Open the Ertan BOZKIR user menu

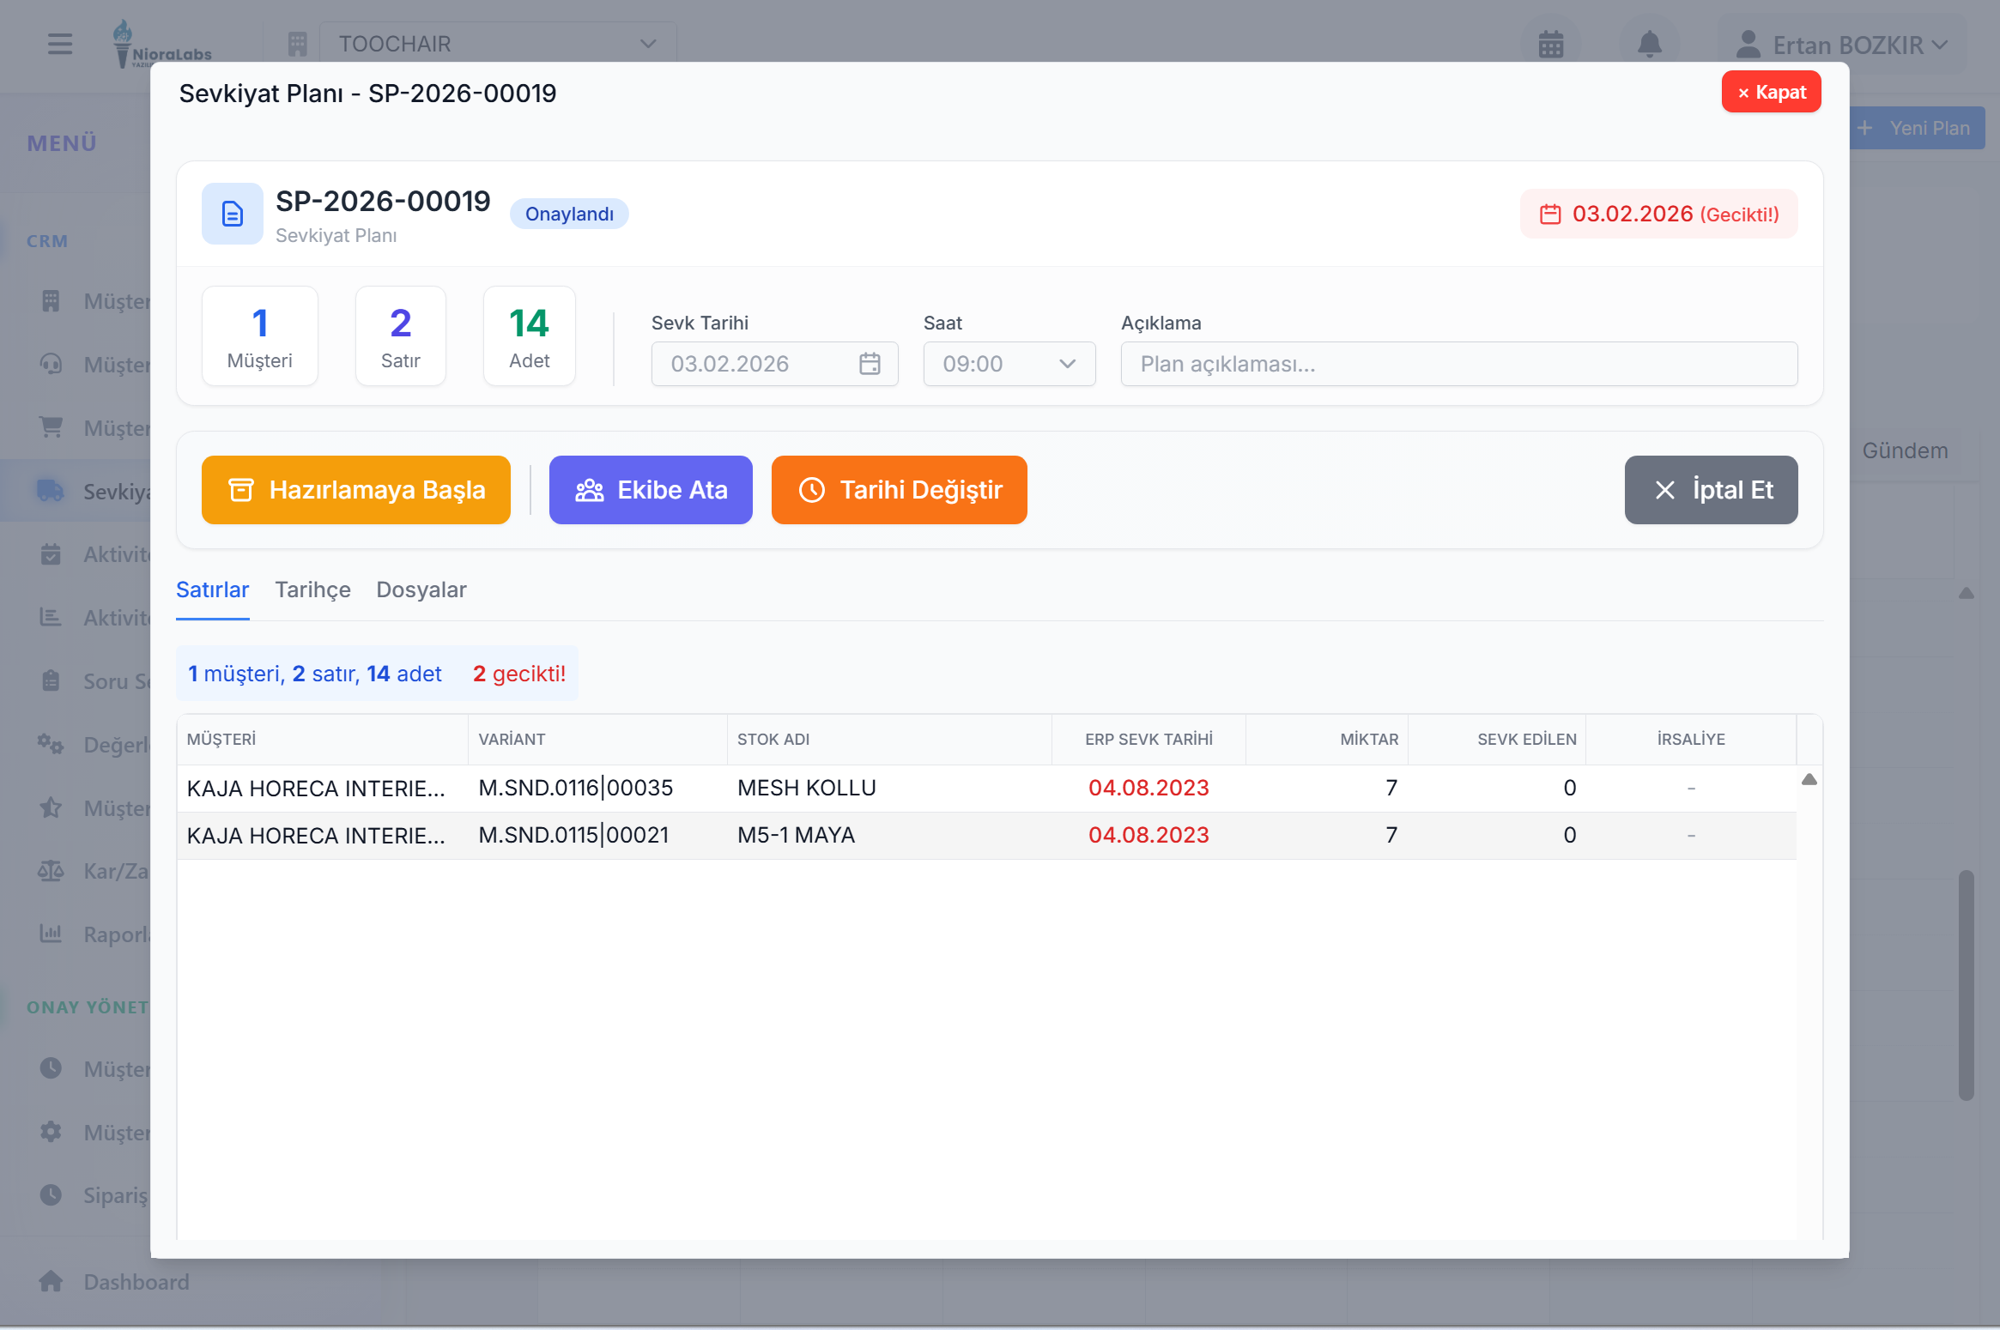coord(1841,45)
